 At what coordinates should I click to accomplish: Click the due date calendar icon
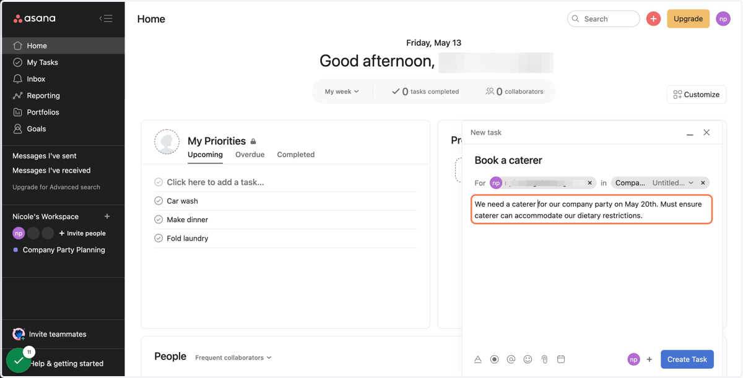coord(561,359)
